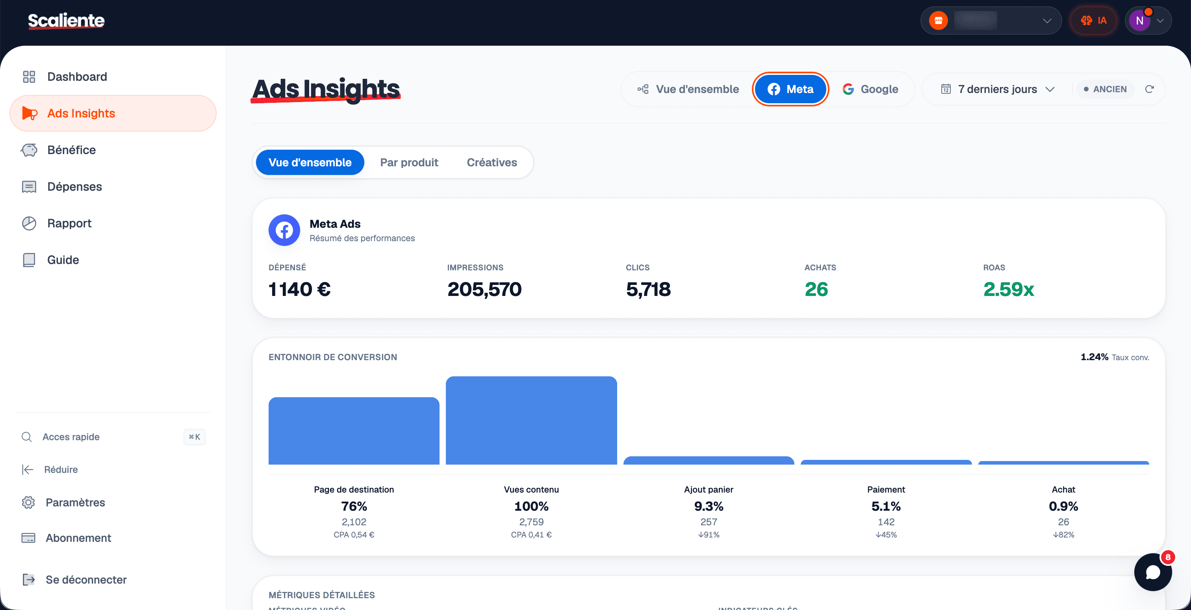Open Rapport page from sidebar

coord(113,223)
